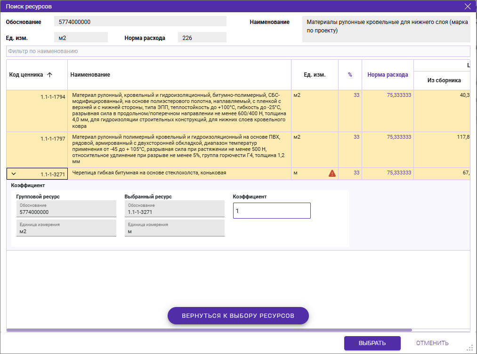Select row with code 1.1-1-1794
Screen dimensions: 477x354
click(x=179, y=110)
